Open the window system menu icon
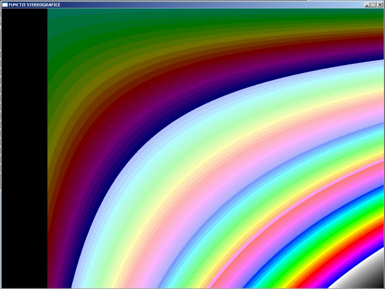Image resolution: width=385 pixels, height=289 pixels. pyautogui.click(x=5, y=5)
